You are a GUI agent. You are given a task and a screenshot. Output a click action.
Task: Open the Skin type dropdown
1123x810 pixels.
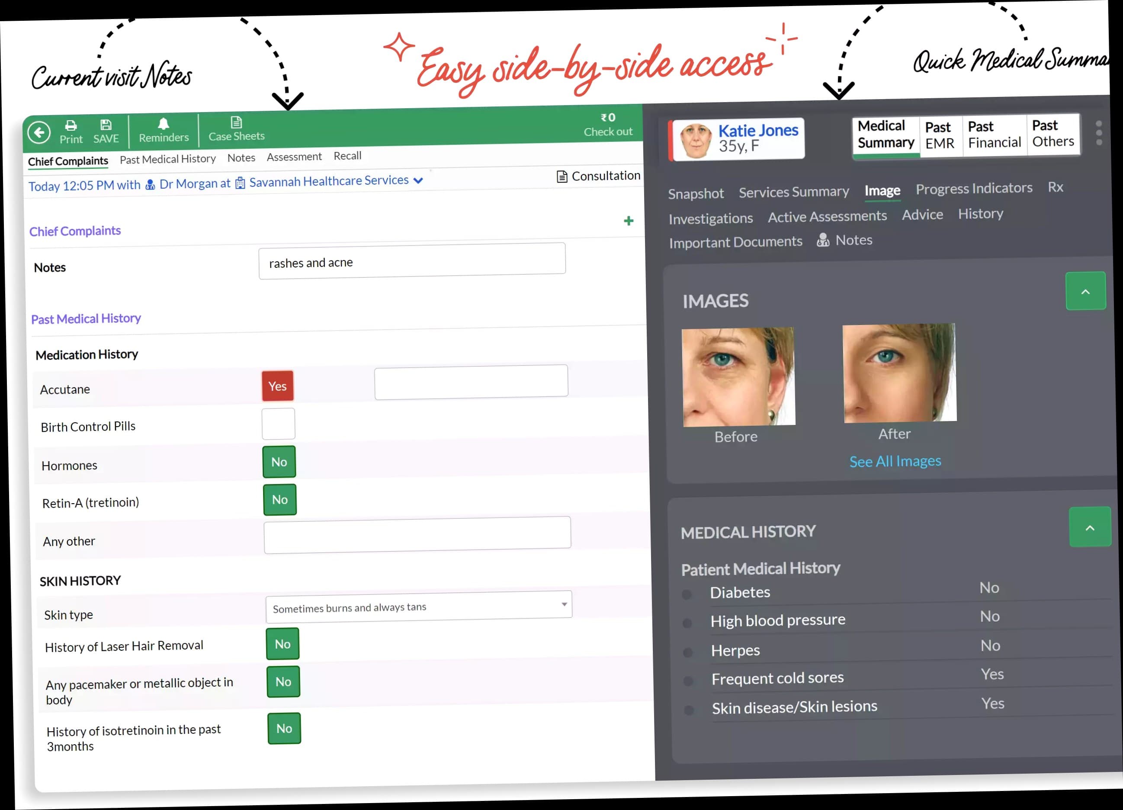tap(418, 606)
